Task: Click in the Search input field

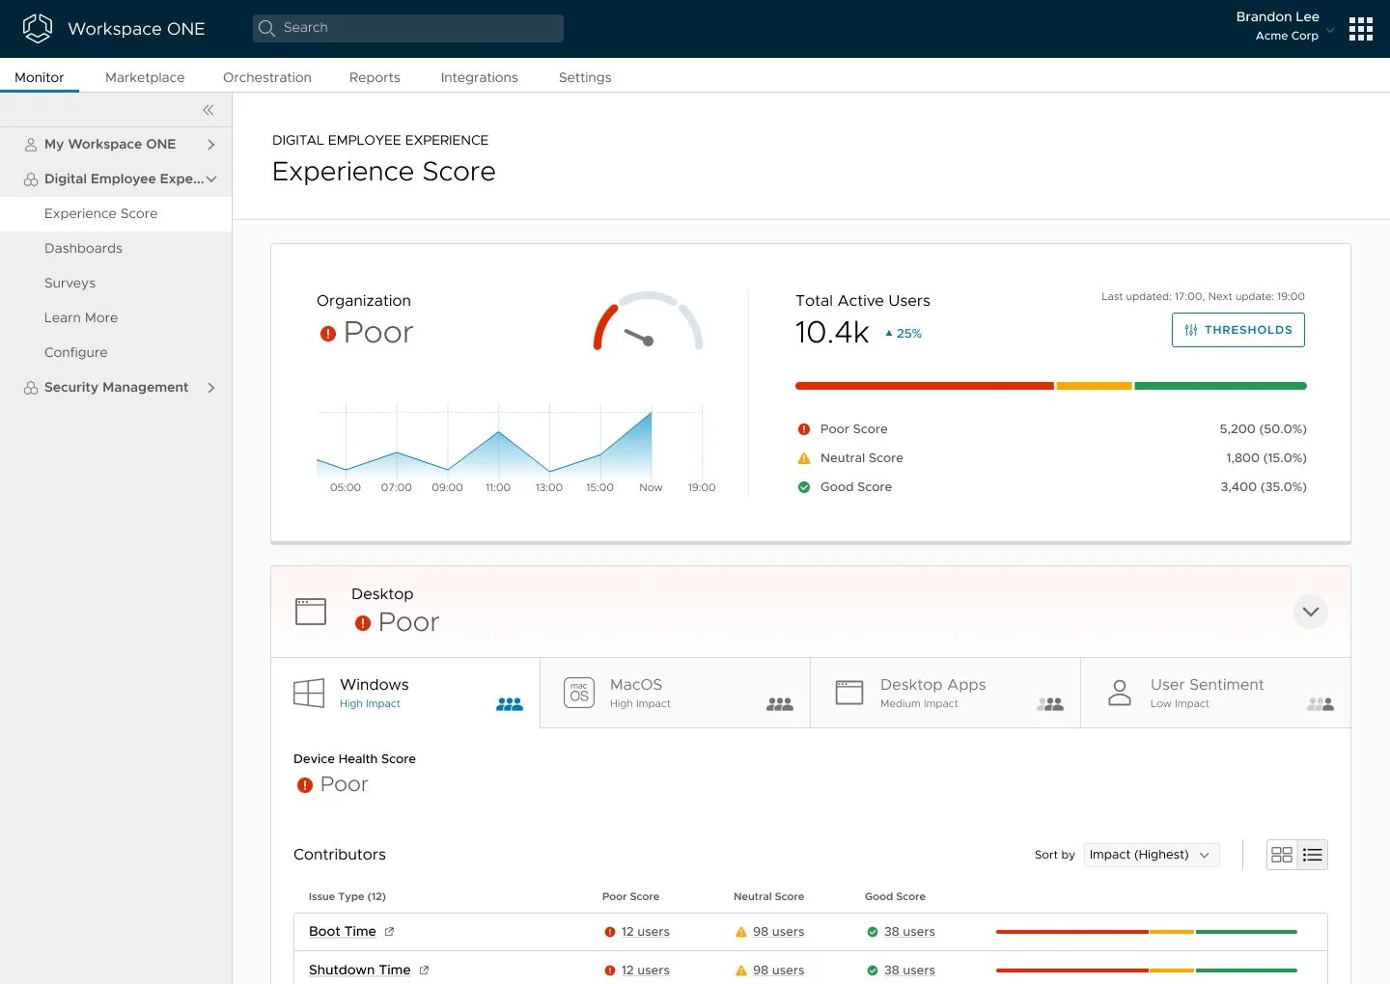Action: 408,28
